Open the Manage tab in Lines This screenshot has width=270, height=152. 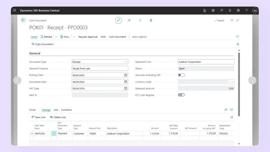[x=46, y=110]
